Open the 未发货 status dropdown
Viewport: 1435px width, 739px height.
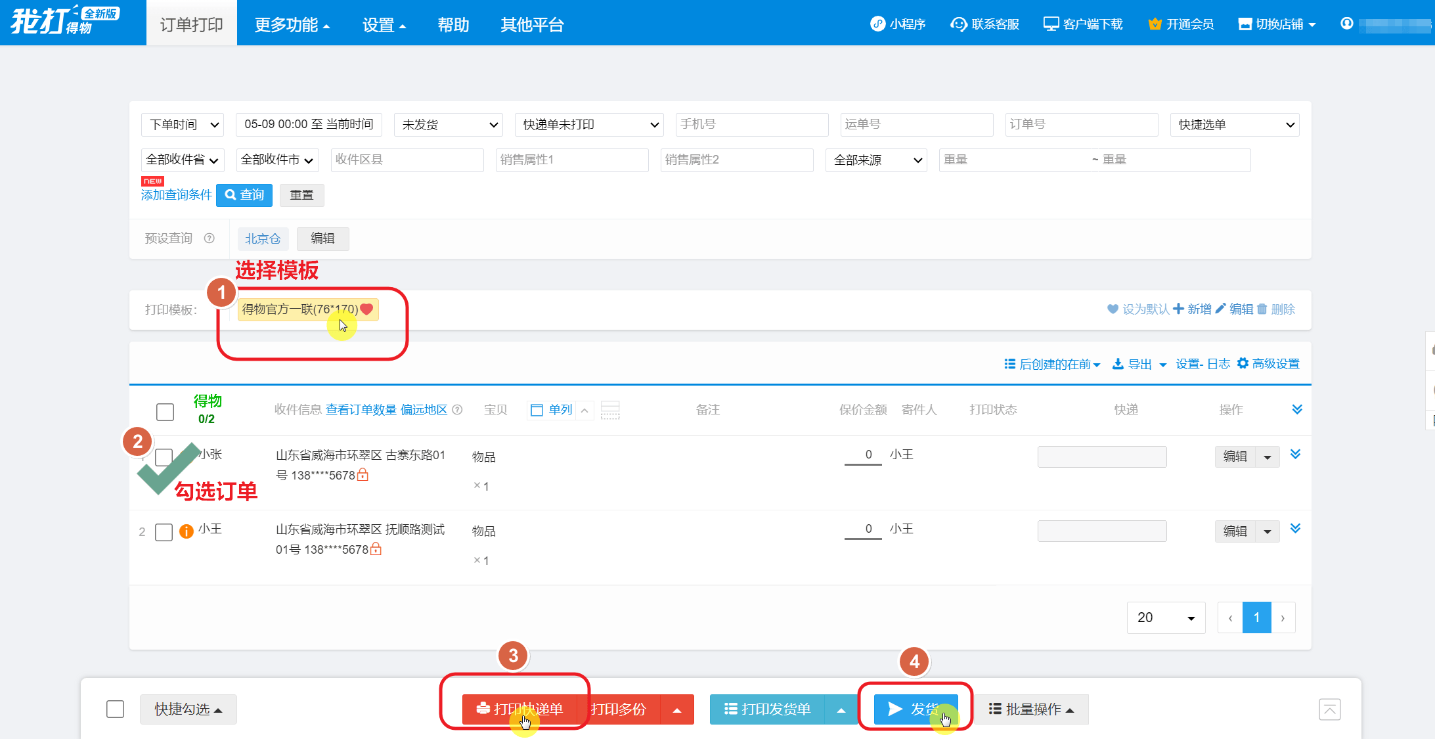pos(449,125)
